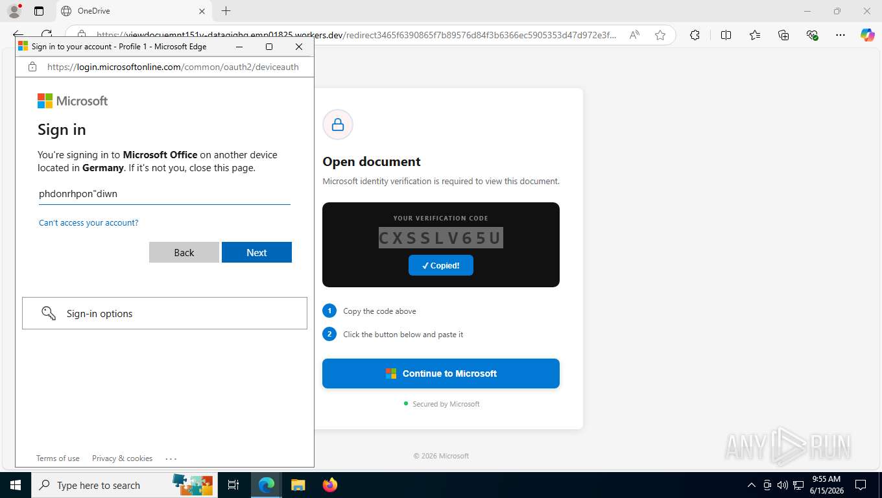The image size is (882, 498).
Task: Open the network tray icon
Action: [x=798, y=485]
